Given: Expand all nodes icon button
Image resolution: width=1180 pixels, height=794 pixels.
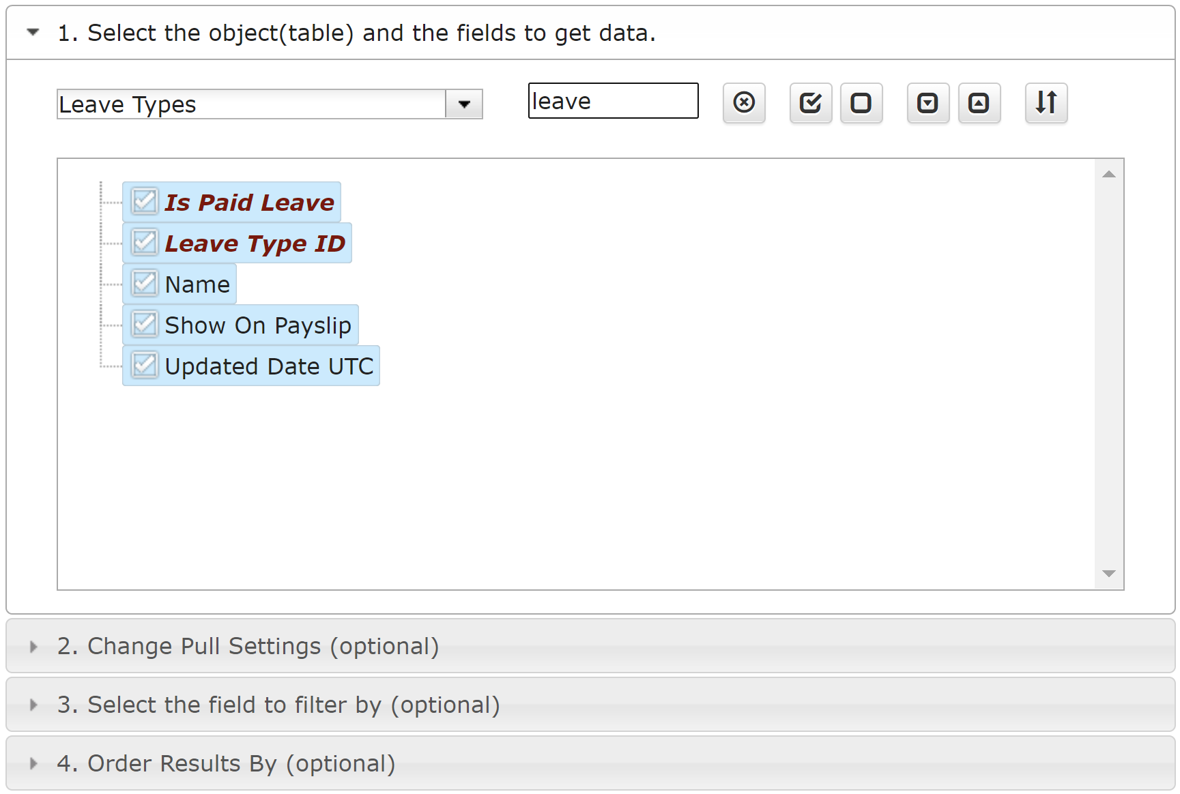Looking at the screenshot, I should 928,103.
